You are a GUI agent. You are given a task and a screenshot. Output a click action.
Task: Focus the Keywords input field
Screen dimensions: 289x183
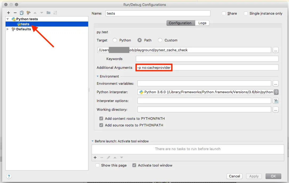(x=207, y=59)
